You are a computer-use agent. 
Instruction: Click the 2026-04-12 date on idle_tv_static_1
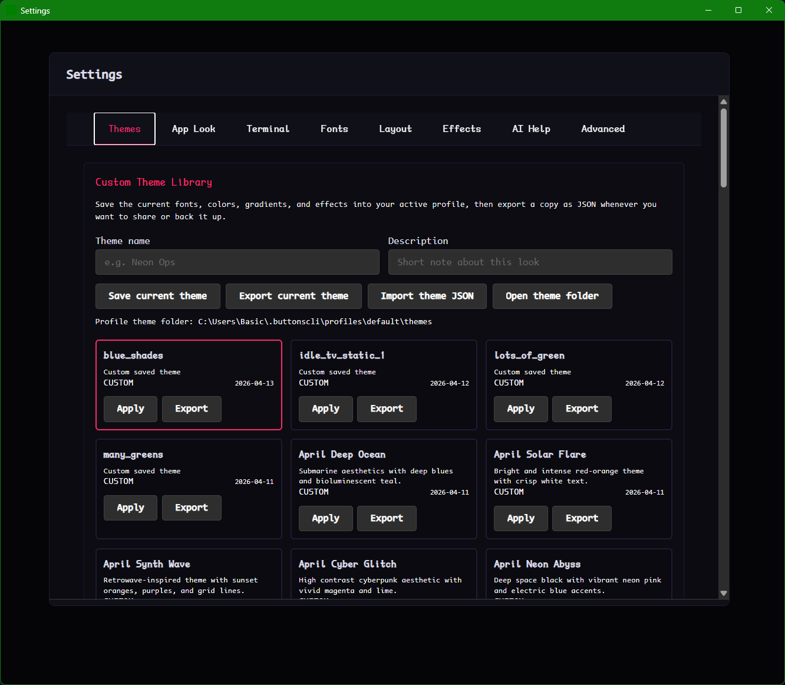(450, 383)
